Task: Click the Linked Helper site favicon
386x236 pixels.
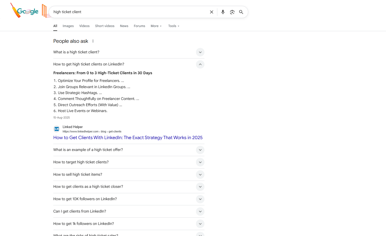Action: click(x=56, y=129)
